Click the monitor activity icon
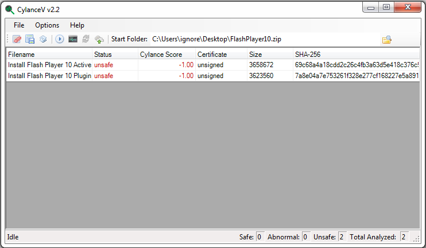 pos(73,39)
